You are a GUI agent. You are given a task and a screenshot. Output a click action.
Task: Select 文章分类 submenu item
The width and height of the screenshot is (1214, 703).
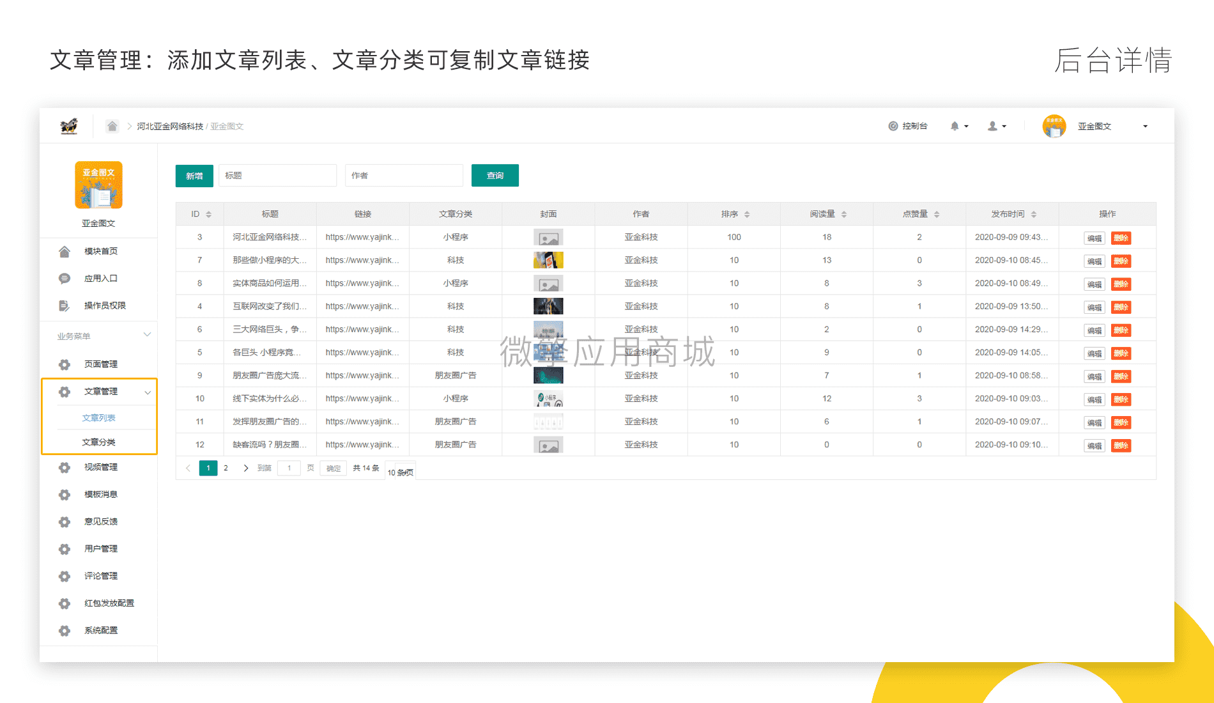[98, 442]
